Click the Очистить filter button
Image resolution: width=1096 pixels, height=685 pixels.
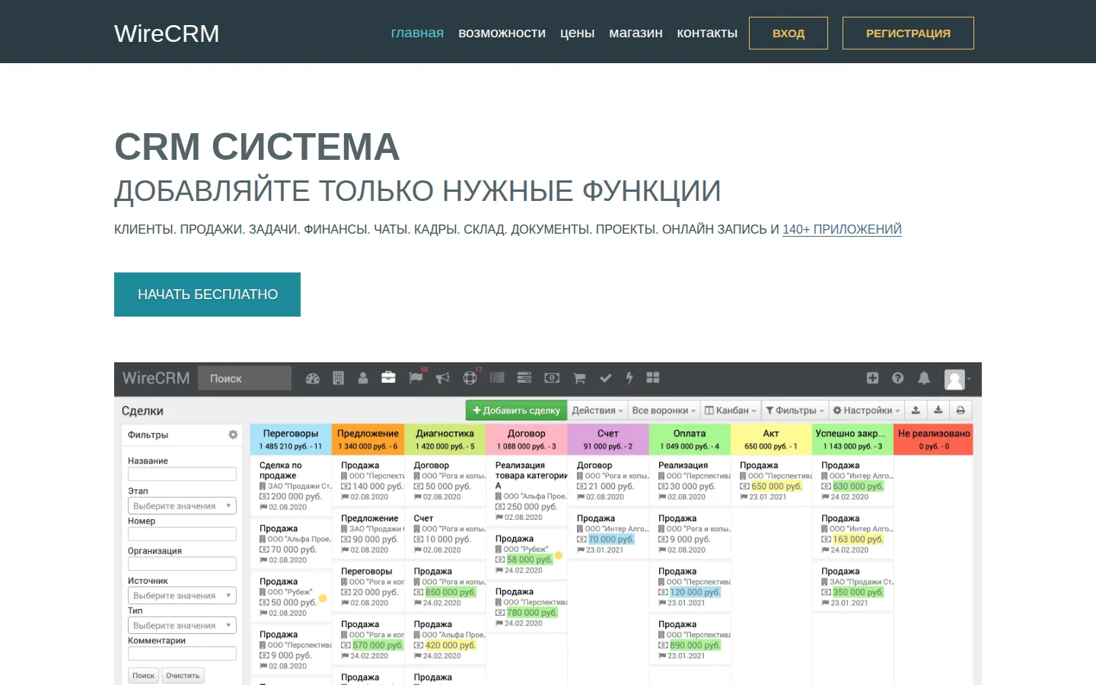(183, 675)
